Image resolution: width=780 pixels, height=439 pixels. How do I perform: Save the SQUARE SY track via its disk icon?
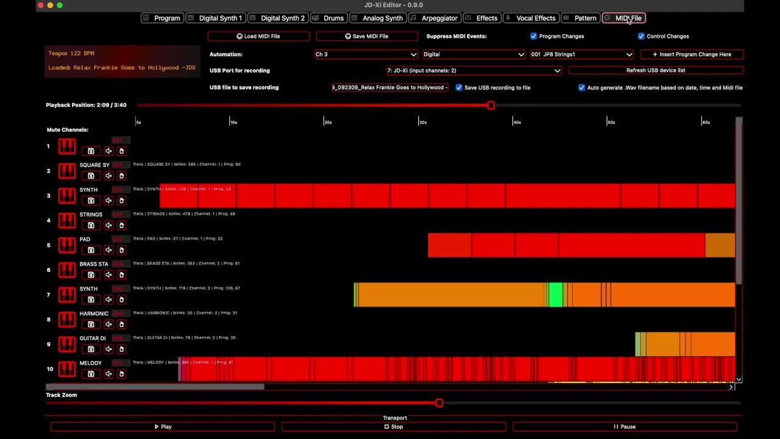point(91,176)
